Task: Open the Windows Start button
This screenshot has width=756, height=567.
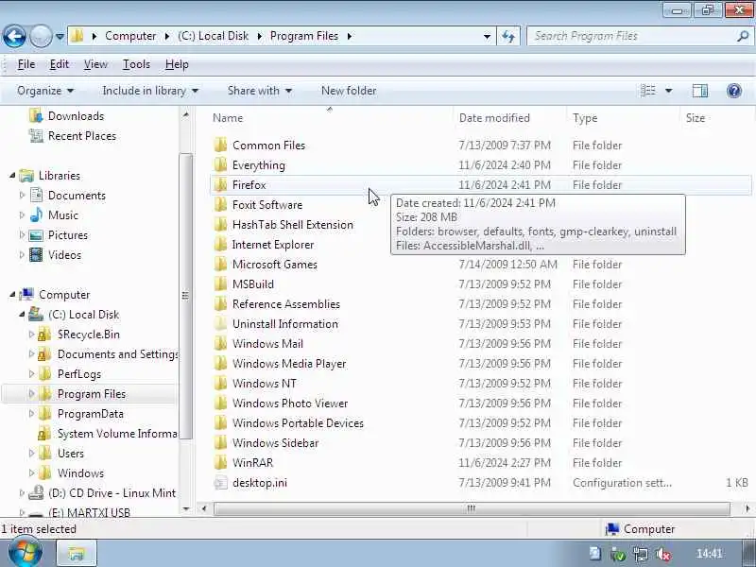Action: pos(26,553)
